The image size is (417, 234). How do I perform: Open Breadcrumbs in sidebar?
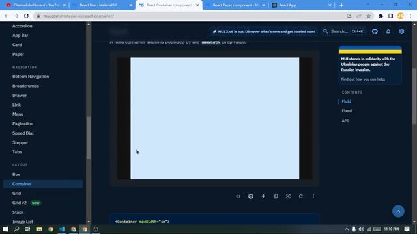[25, 86]
